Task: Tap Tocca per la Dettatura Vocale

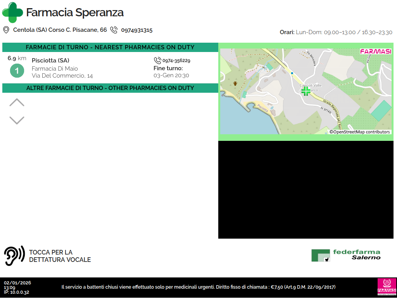Action: coord(60,256)
